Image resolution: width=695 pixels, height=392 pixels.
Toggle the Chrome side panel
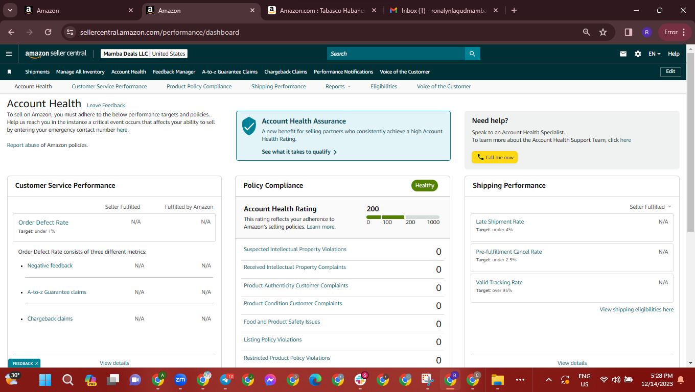click(629, 32)
